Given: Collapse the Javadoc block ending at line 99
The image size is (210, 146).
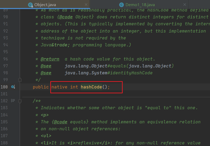Looking at the screenshot, I should coord(20,80).
